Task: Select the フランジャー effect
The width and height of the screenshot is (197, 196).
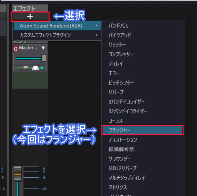Action: [142, 130]
